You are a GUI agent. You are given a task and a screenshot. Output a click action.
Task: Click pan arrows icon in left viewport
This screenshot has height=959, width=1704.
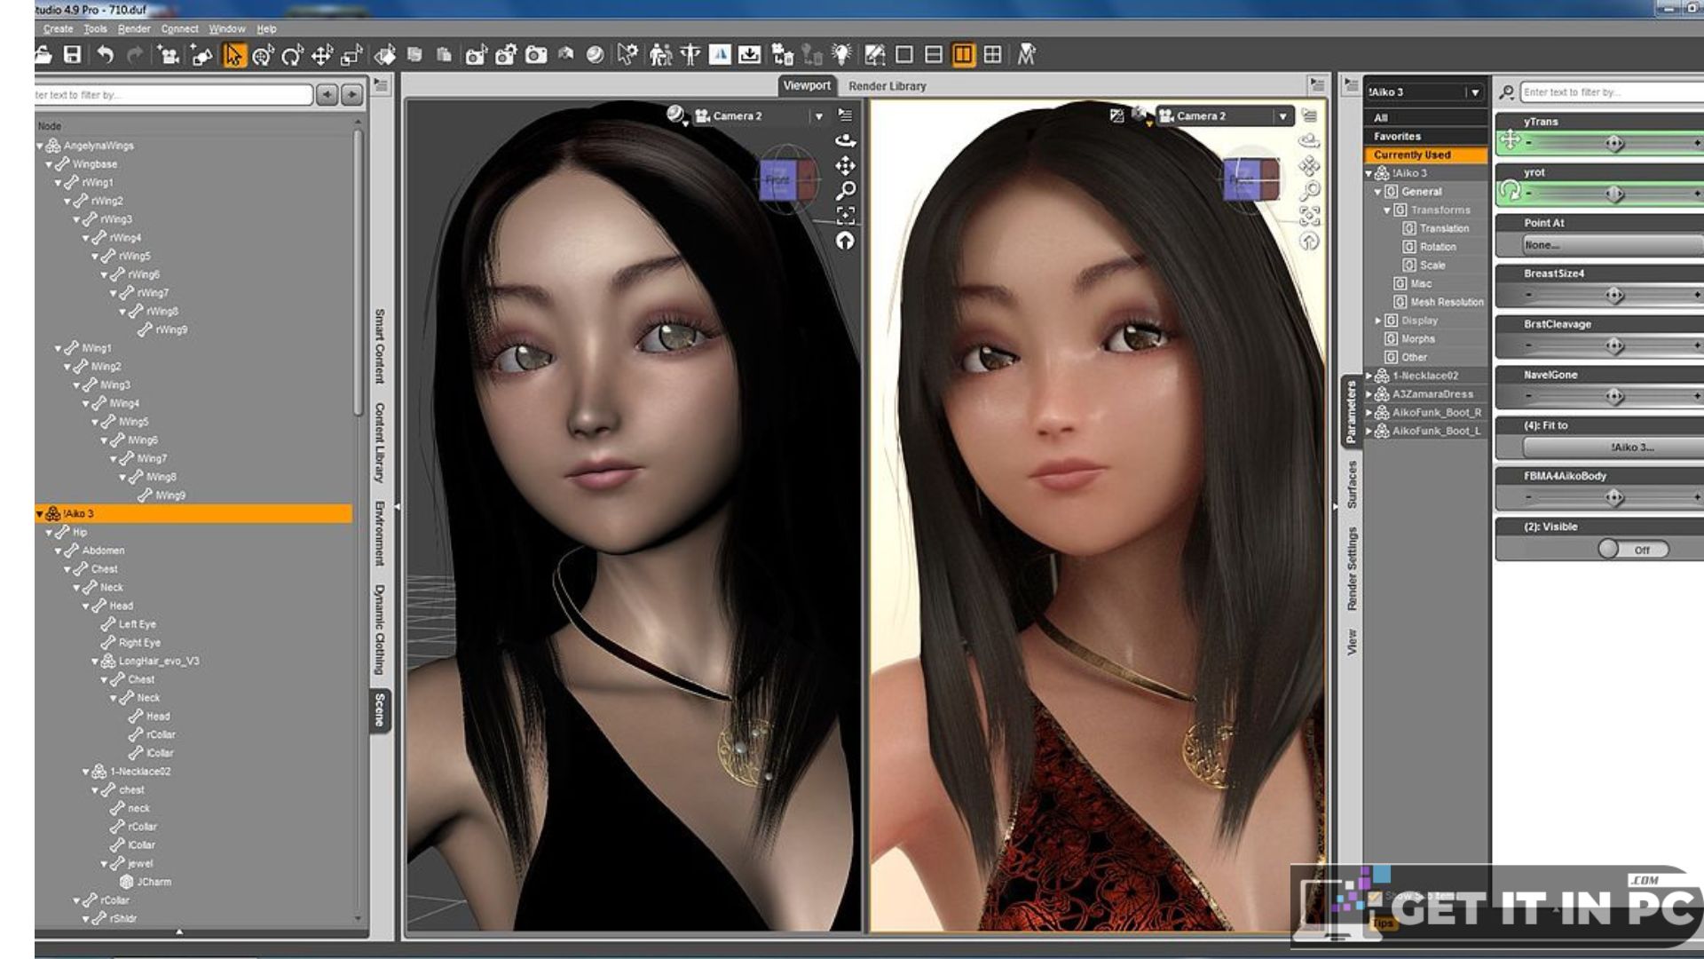(x=845, y=165)
